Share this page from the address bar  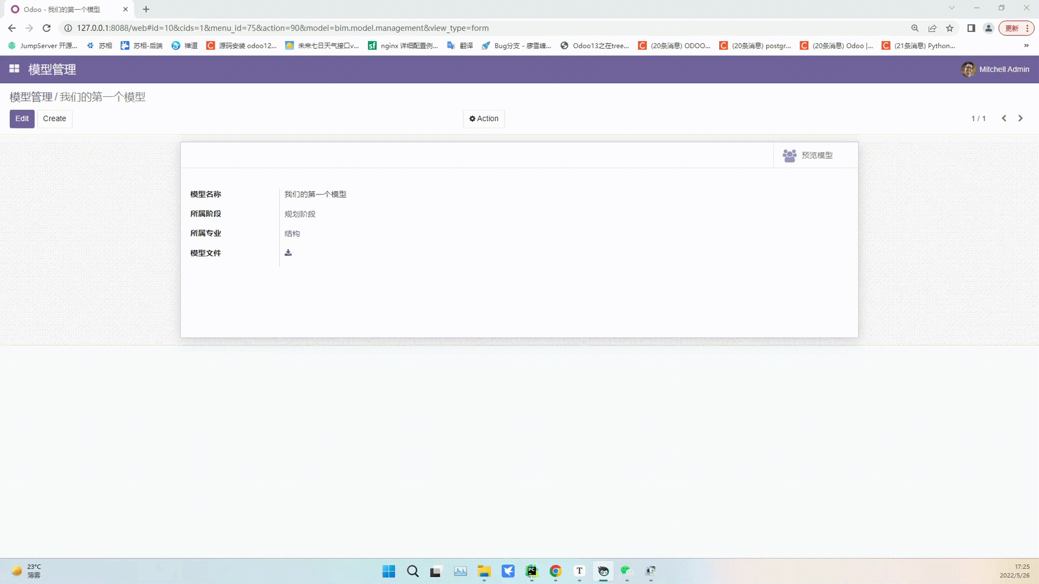(x=932, y=28)
